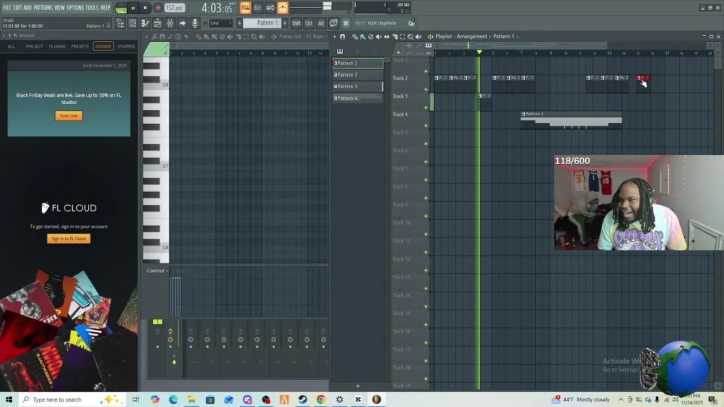Click the 157.000 tempo field
724x407 pixels.
174,8
